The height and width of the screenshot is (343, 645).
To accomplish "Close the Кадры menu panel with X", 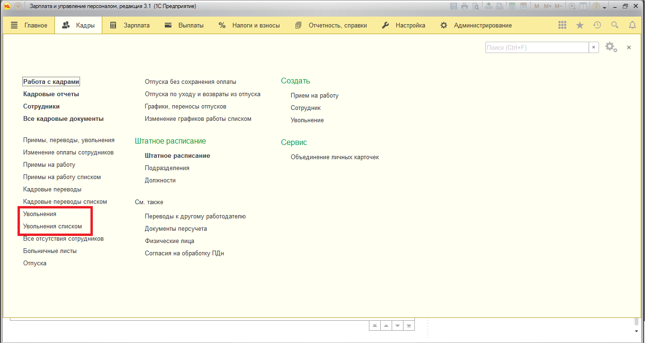I will pyautogui.click(x=629, y=47).
